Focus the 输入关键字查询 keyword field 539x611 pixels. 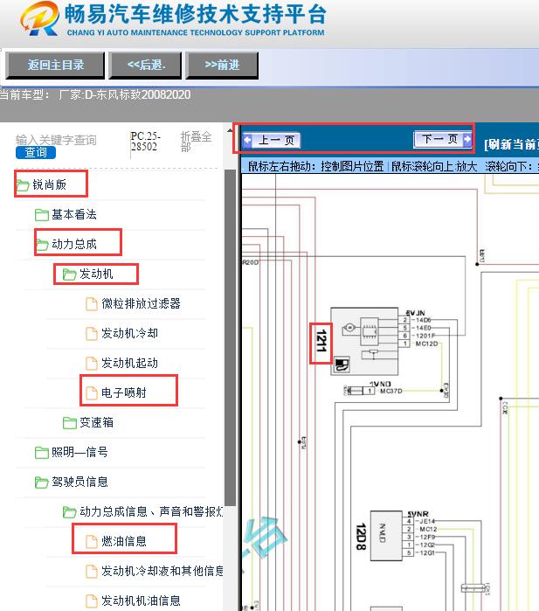point(56,140)
